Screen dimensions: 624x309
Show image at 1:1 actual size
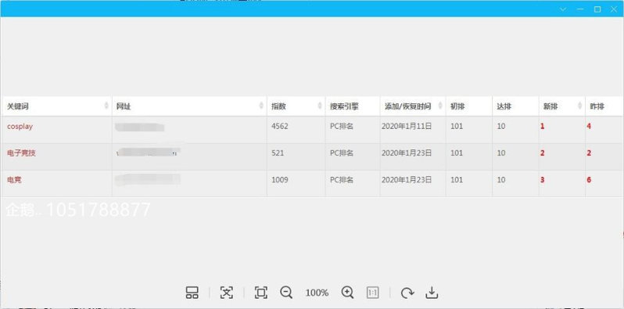click(x=373, y=293)
